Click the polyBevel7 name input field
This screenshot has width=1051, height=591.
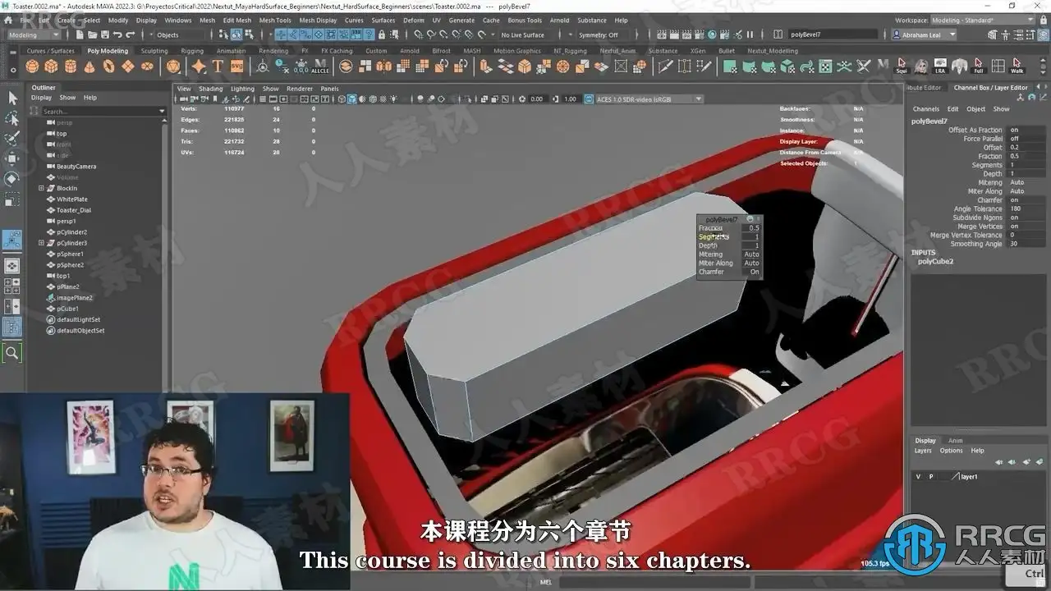point(833,34)
